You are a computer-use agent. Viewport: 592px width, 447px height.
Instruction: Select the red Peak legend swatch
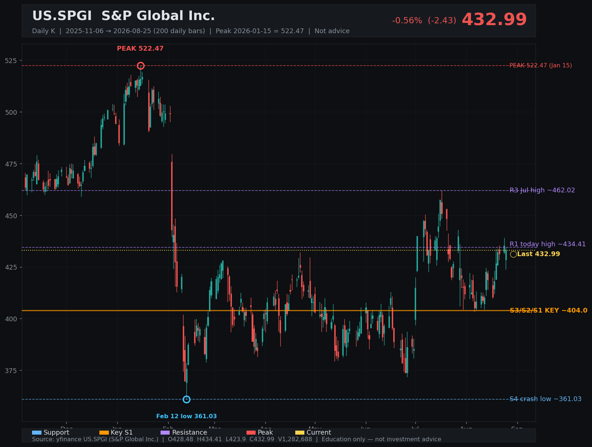pyautogui.click(x=251, y=432)
